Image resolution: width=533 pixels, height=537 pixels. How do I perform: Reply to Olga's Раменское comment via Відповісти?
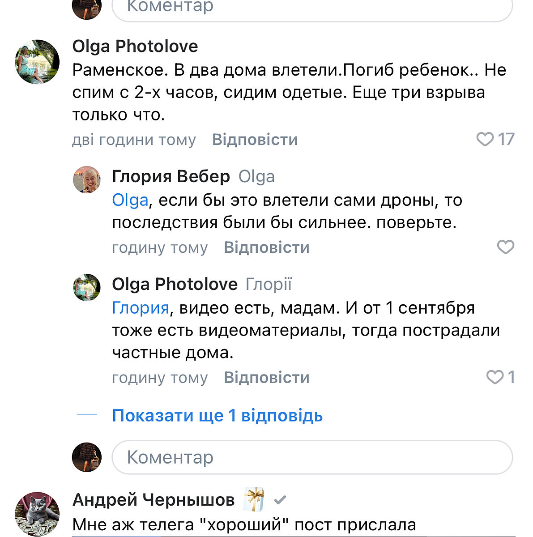pos(255,140)
